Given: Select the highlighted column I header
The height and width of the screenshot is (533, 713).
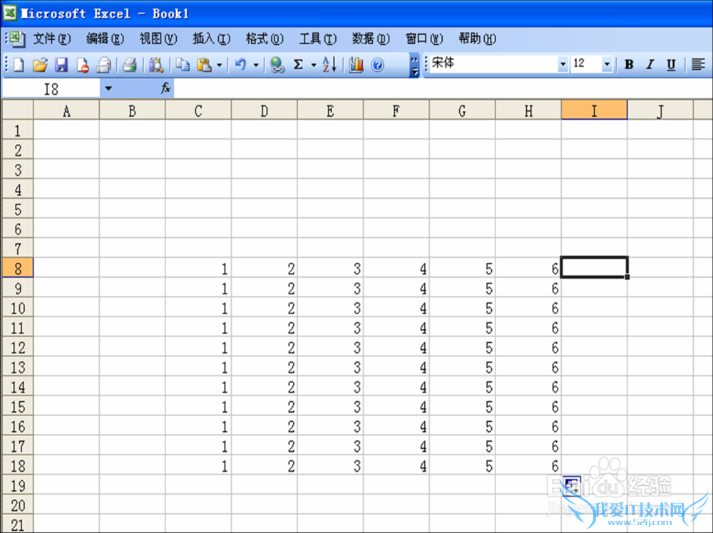Looking at the screenshot, I should [x=595, y=110].
